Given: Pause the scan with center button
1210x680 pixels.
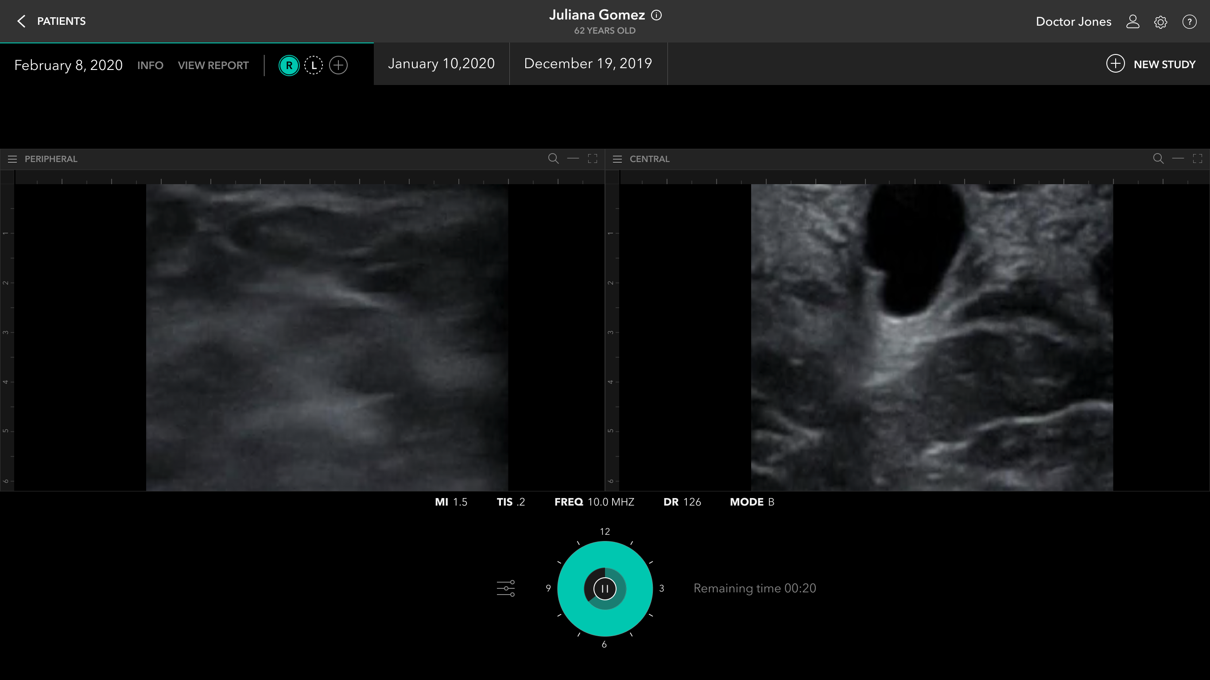Looking at the screenshot, I should pos(605,588).
